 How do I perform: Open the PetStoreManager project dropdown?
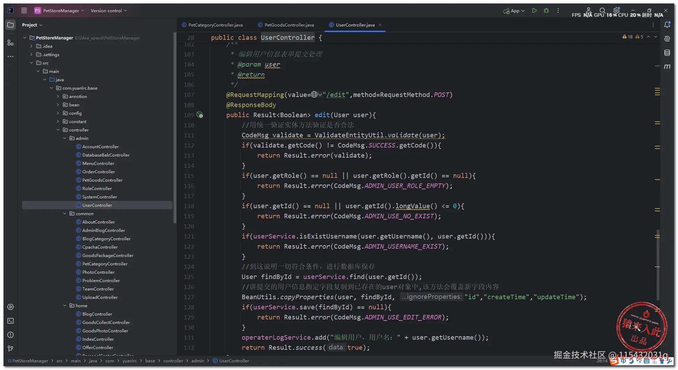tap(59, 10)
